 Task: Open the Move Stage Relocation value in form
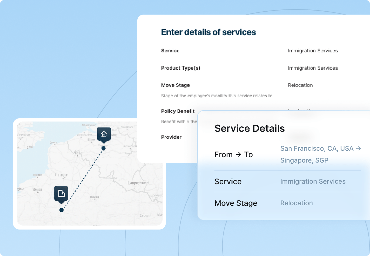300,85
